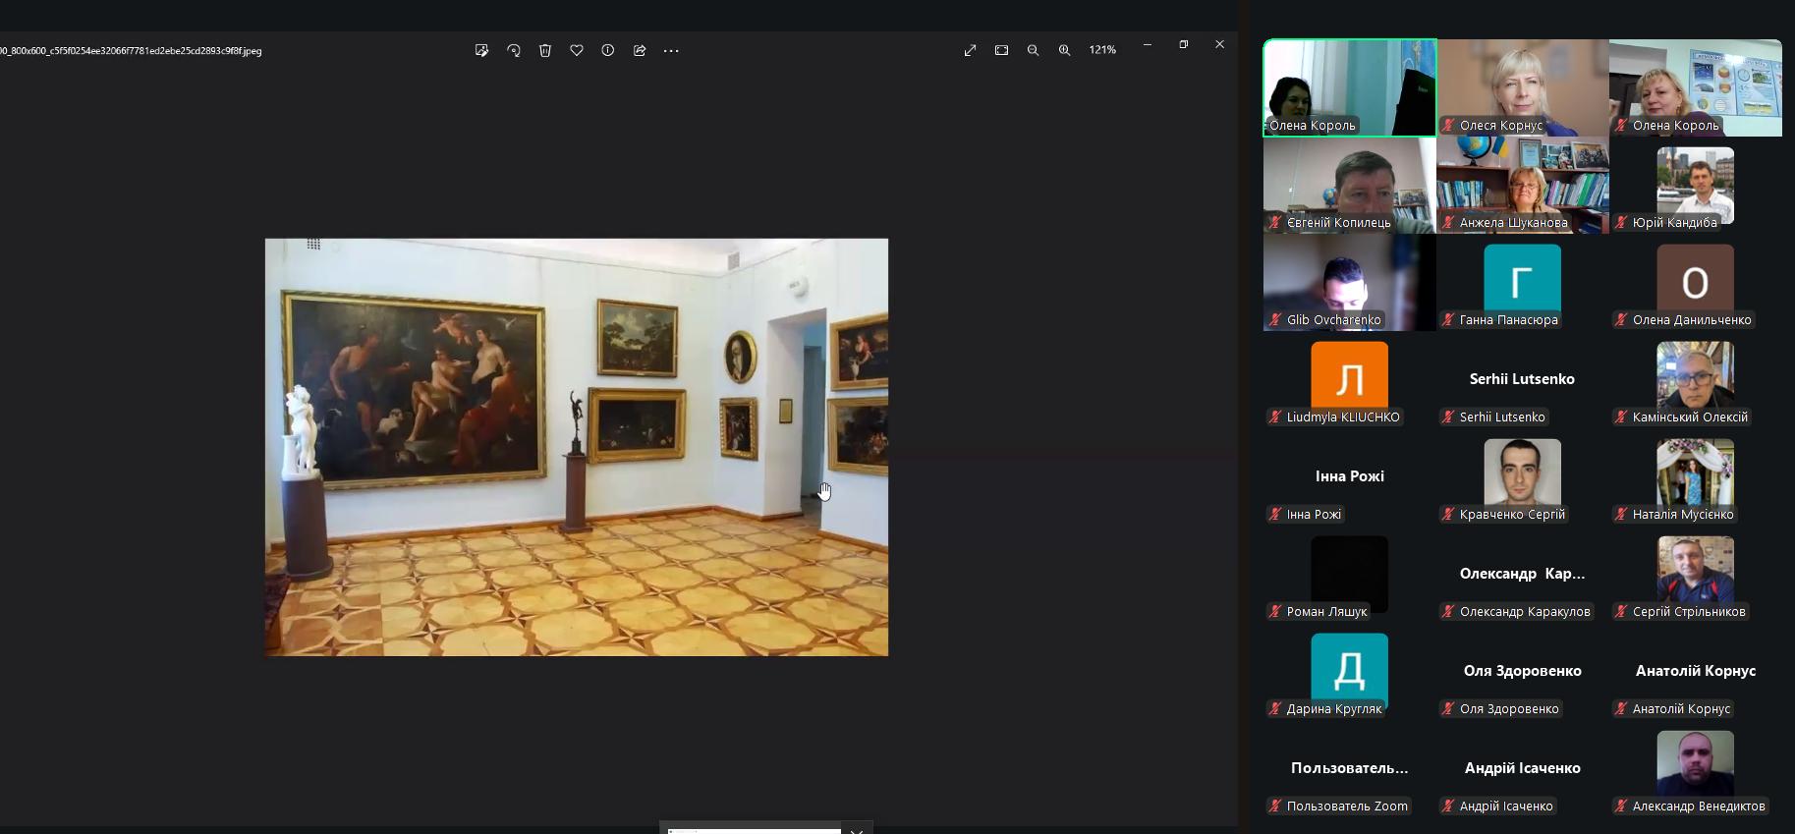Click the muted mic icon for Glib Ovcharenko
This screenshot has width=1795, height=834.
[1275, 319]
